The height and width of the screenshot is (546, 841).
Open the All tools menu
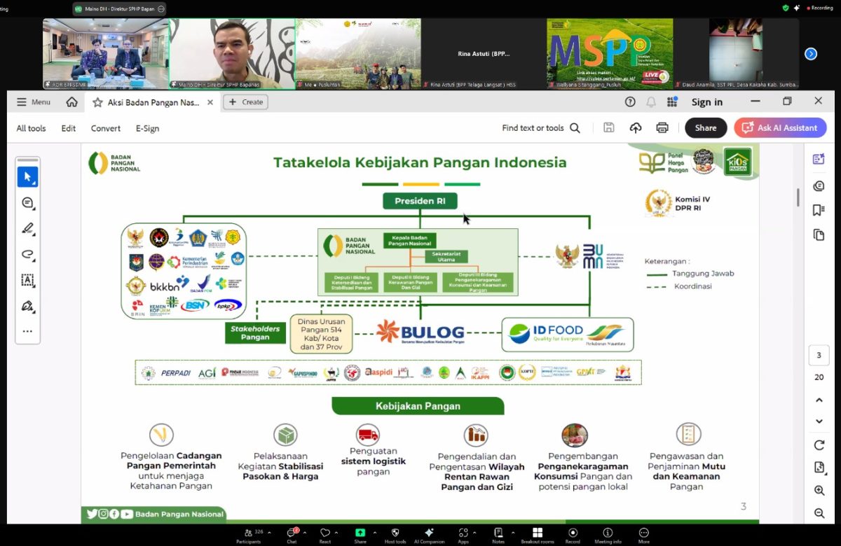point(31,128)
